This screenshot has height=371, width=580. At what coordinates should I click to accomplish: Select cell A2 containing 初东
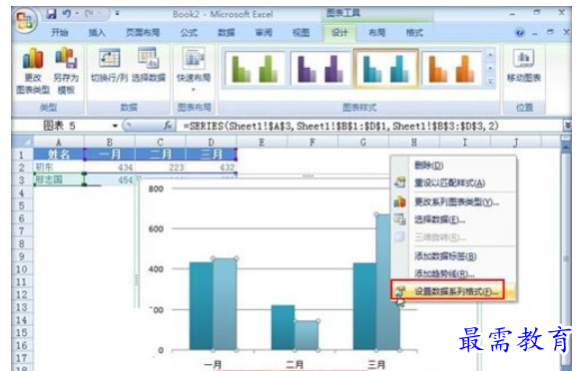click(x=59, y=167)
